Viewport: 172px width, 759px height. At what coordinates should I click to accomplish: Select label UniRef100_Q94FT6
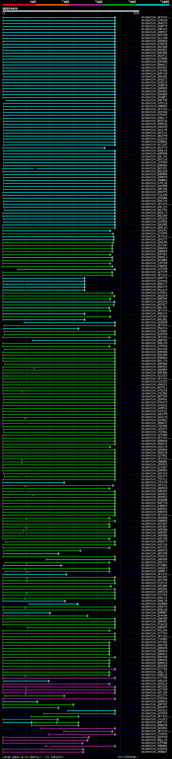(x=154, y=278)
